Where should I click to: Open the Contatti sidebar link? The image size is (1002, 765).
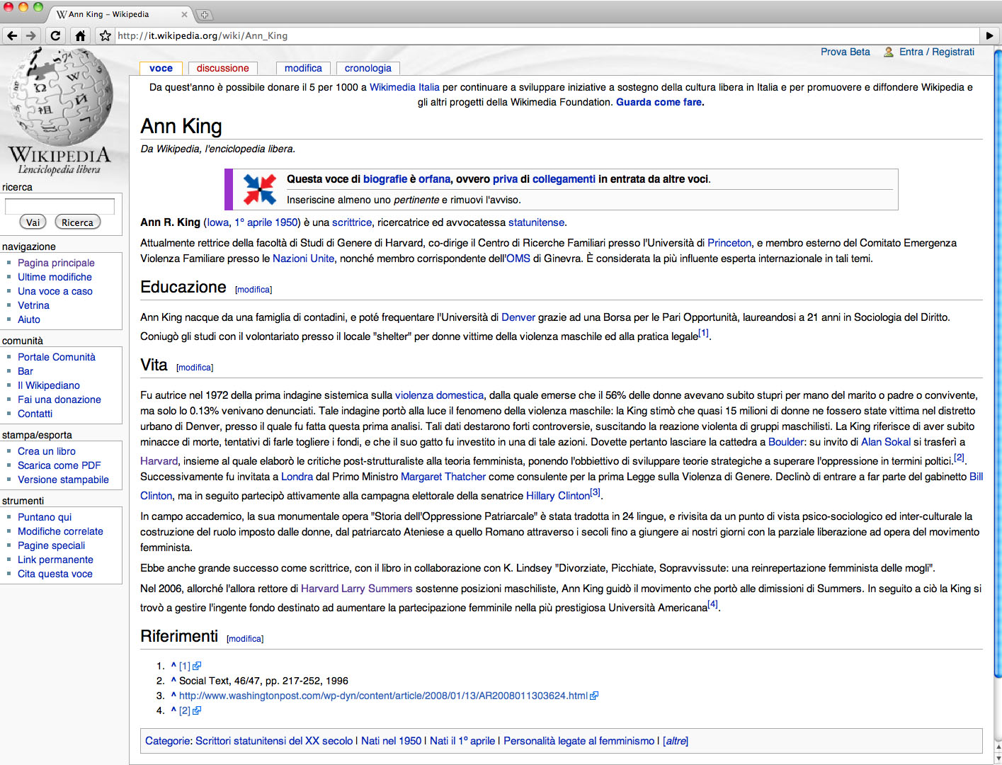(x=35, y=414)
